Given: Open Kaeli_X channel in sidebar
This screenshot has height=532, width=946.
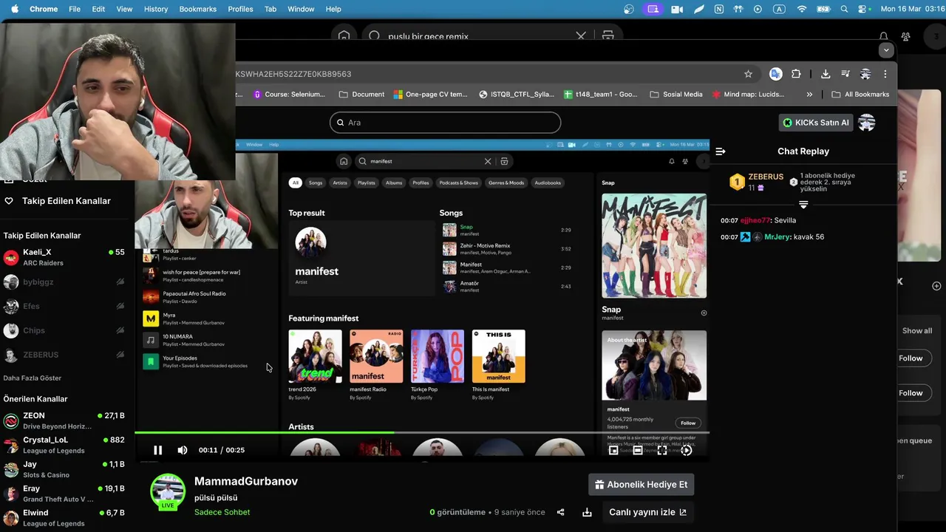Looking at the screenshot, I should pos(64,257).
